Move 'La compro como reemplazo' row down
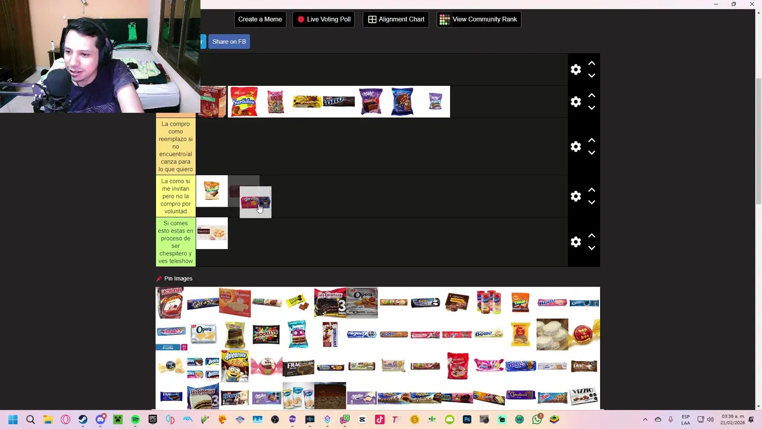 pyautogui.click(x=592, y=153)
